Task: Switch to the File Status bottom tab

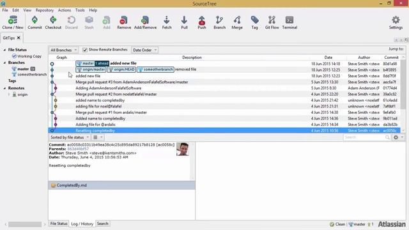Action: click(59, 224)
